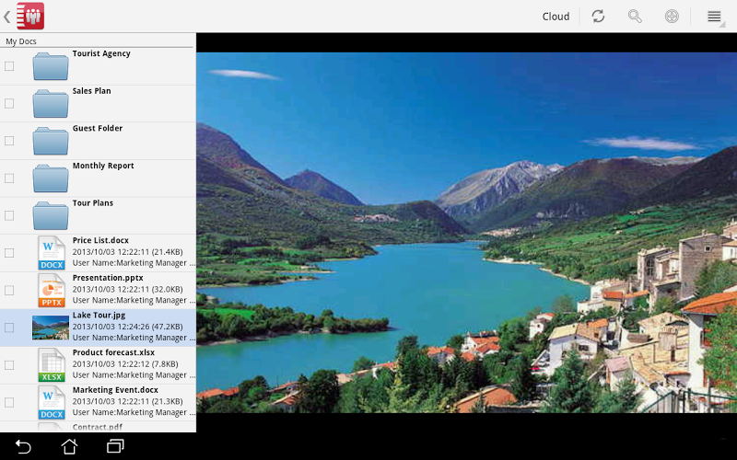The width and height of the screenshot is (737, 460).
Task: Tap the Android Home navigation button
Action: pyautogui.click(x=70, y=446)
